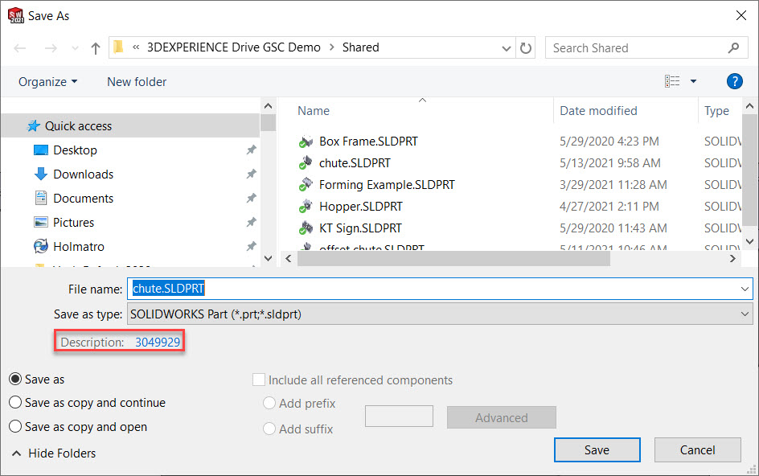Click the Save button
The image size is (759, 476).
[597, 449]
